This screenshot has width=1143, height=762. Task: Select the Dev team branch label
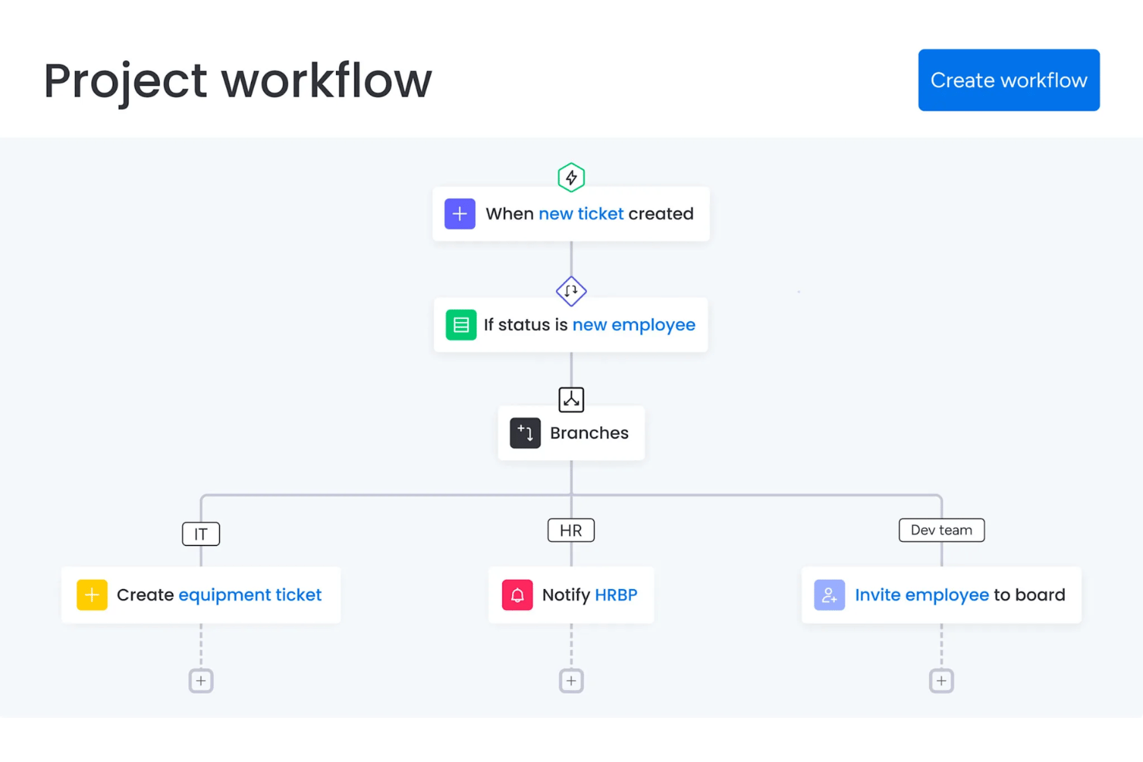[x=941, y=530]
